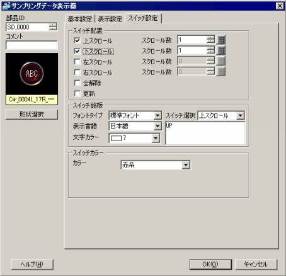Enable the 全解除 checkbox
The image size is (286, 276).
tap(77, 83)
